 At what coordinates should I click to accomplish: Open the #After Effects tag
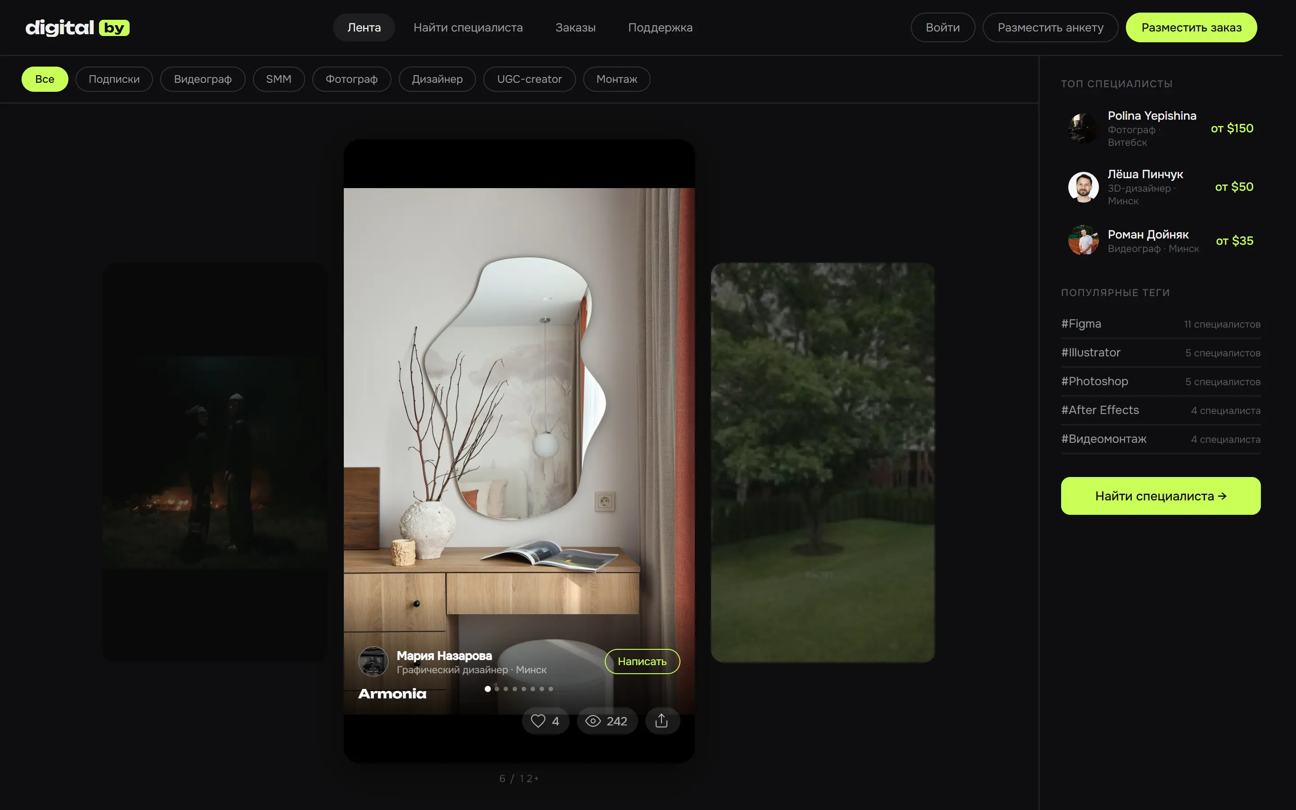(1161, 410)
